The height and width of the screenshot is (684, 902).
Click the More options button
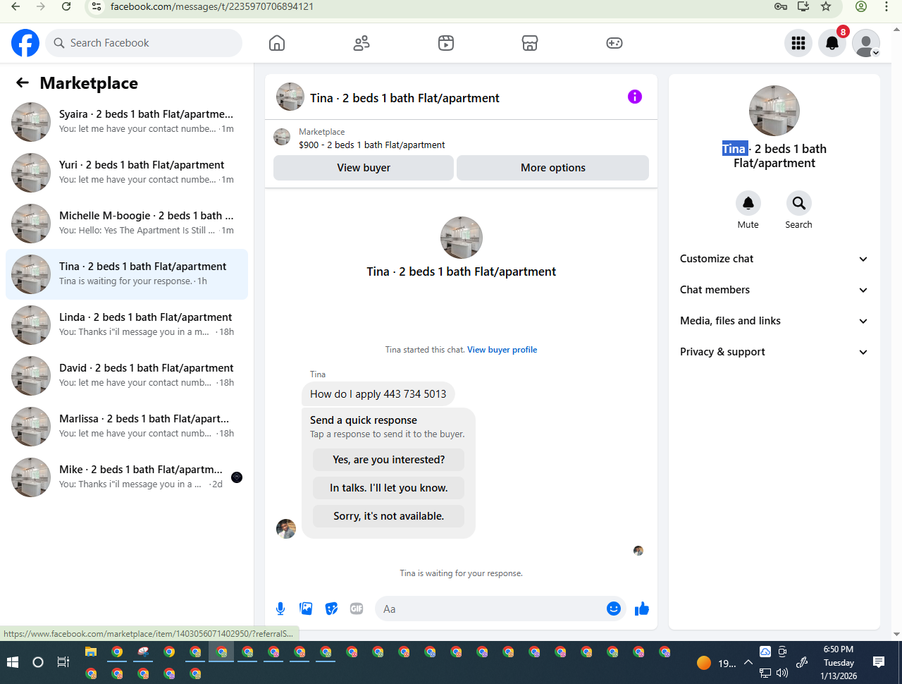(553, 168)
